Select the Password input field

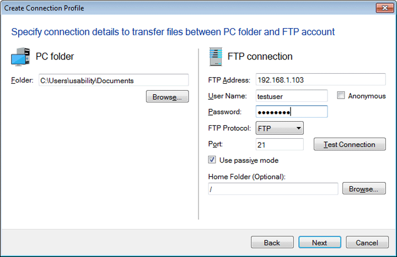point(292,112)
